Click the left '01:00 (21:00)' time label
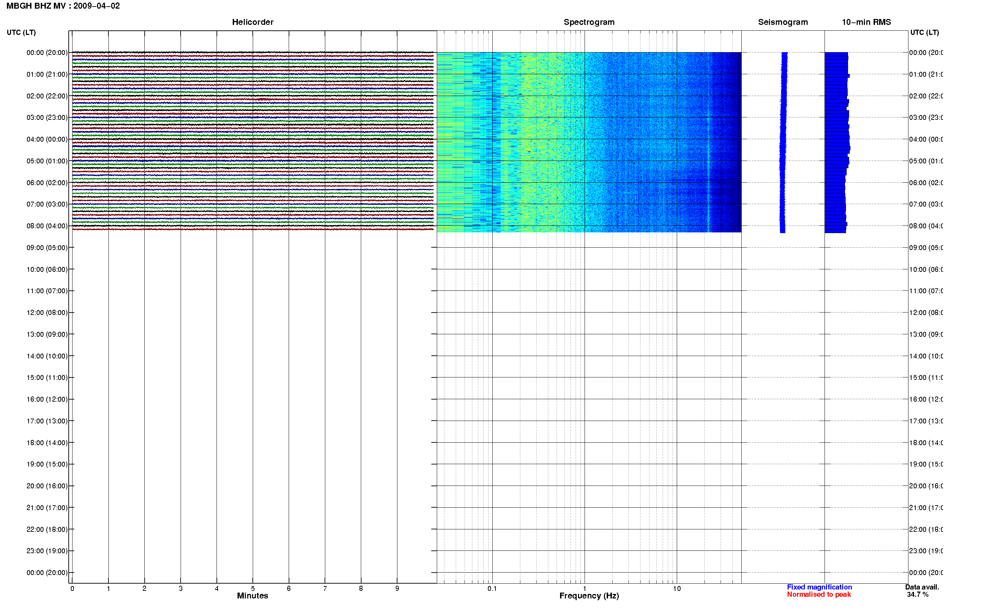 click(47, 74)
